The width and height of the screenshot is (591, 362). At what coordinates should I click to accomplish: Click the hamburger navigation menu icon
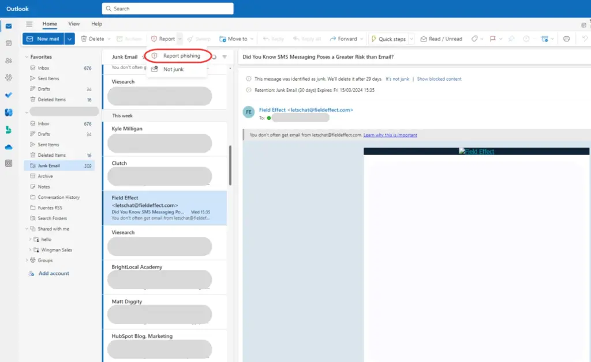pos(29,24)
